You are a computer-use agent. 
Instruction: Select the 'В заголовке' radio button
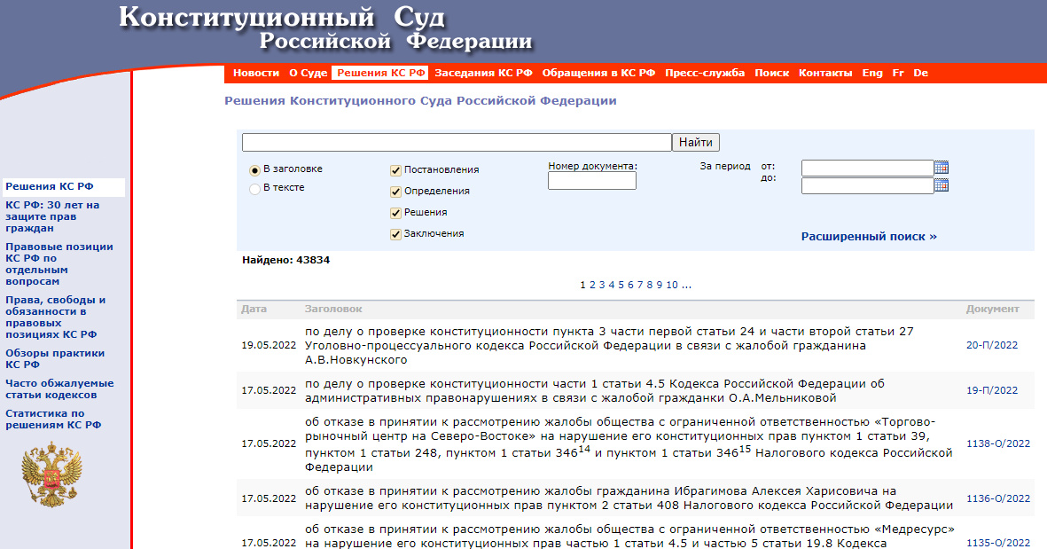click(254, 170)
